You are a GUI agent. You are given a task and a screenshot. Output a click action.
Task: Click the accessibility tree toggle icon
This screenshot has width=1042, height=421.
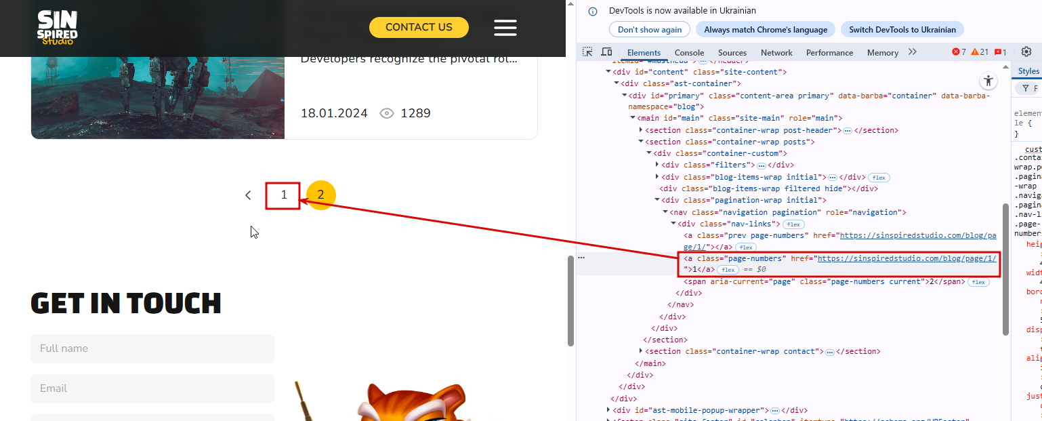(x=988, y=81)
